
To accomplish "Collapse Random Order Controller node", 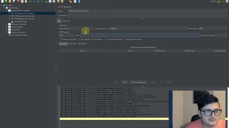I will 6,11.
